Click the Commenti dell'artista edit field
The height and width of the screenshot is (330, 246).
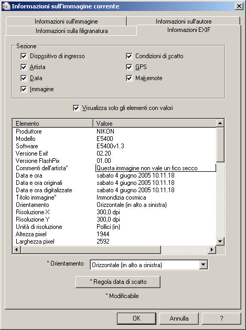tap(156, 168)
